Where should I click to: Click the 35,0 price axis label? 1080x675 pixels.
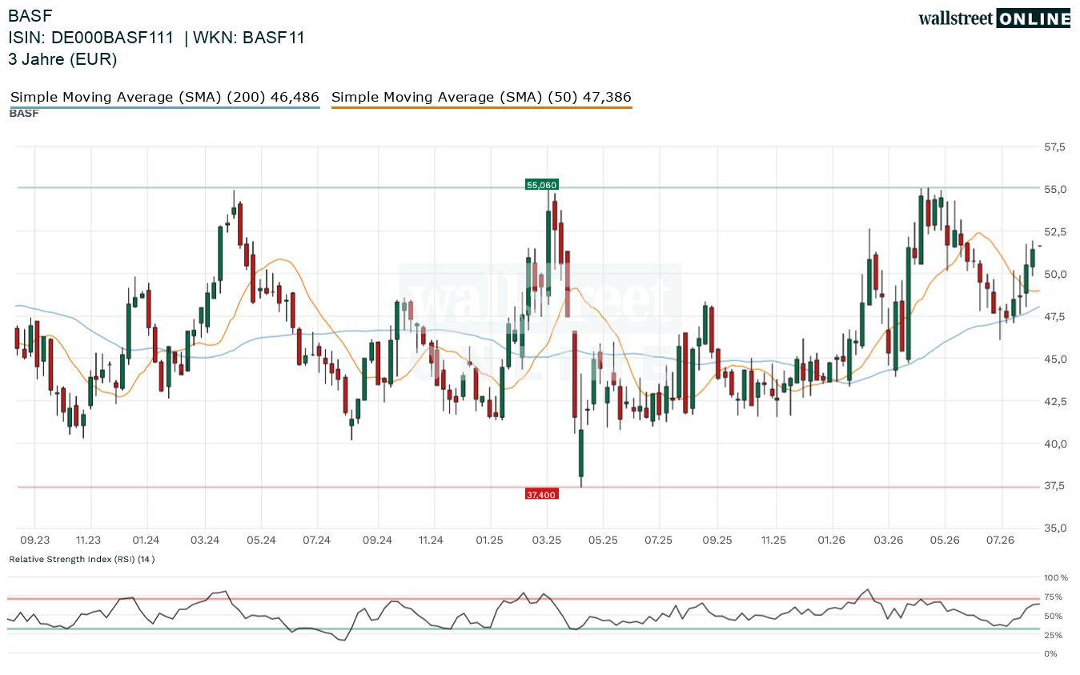click(1055, 529)
